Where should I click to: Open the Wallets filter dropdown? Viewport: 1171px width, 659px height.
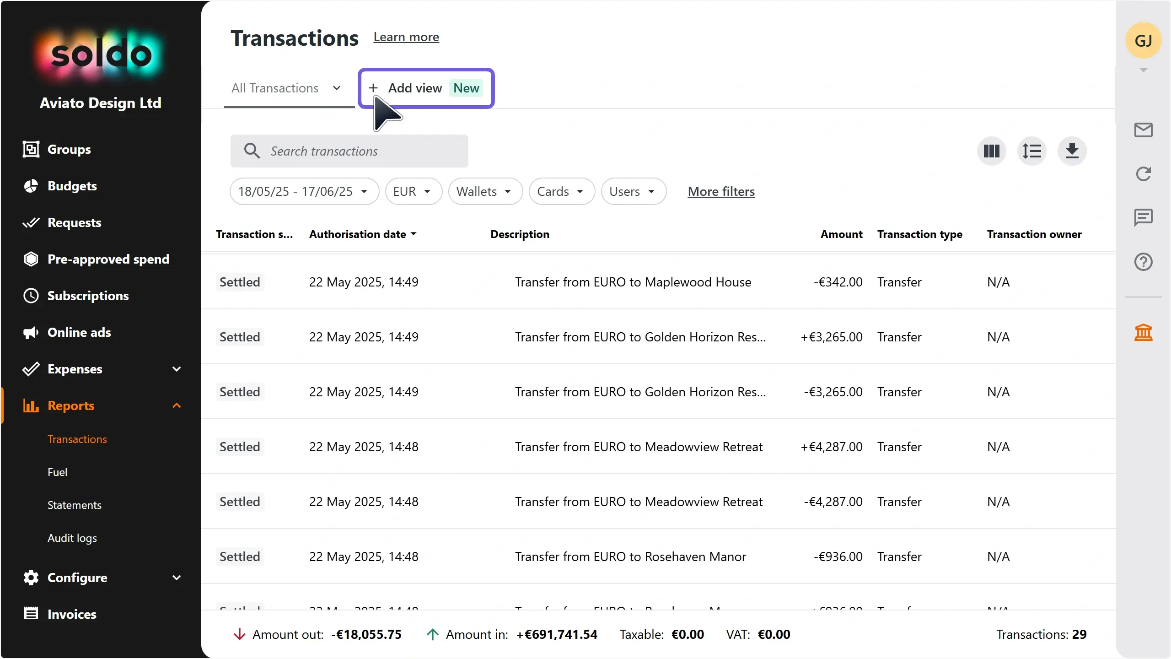485,191
